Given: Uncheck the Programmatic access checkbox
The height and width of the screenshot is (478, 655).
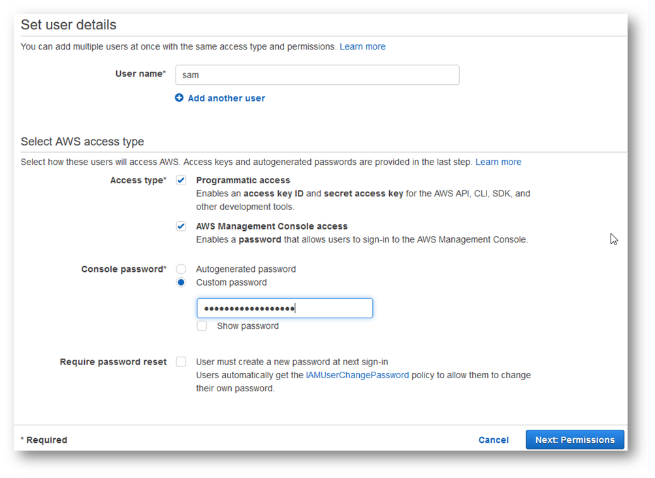Looking at the screenshot, I should 181,180.
